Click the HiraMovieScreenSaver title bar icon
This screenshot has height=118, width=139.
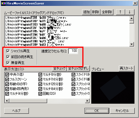(4, 3)
